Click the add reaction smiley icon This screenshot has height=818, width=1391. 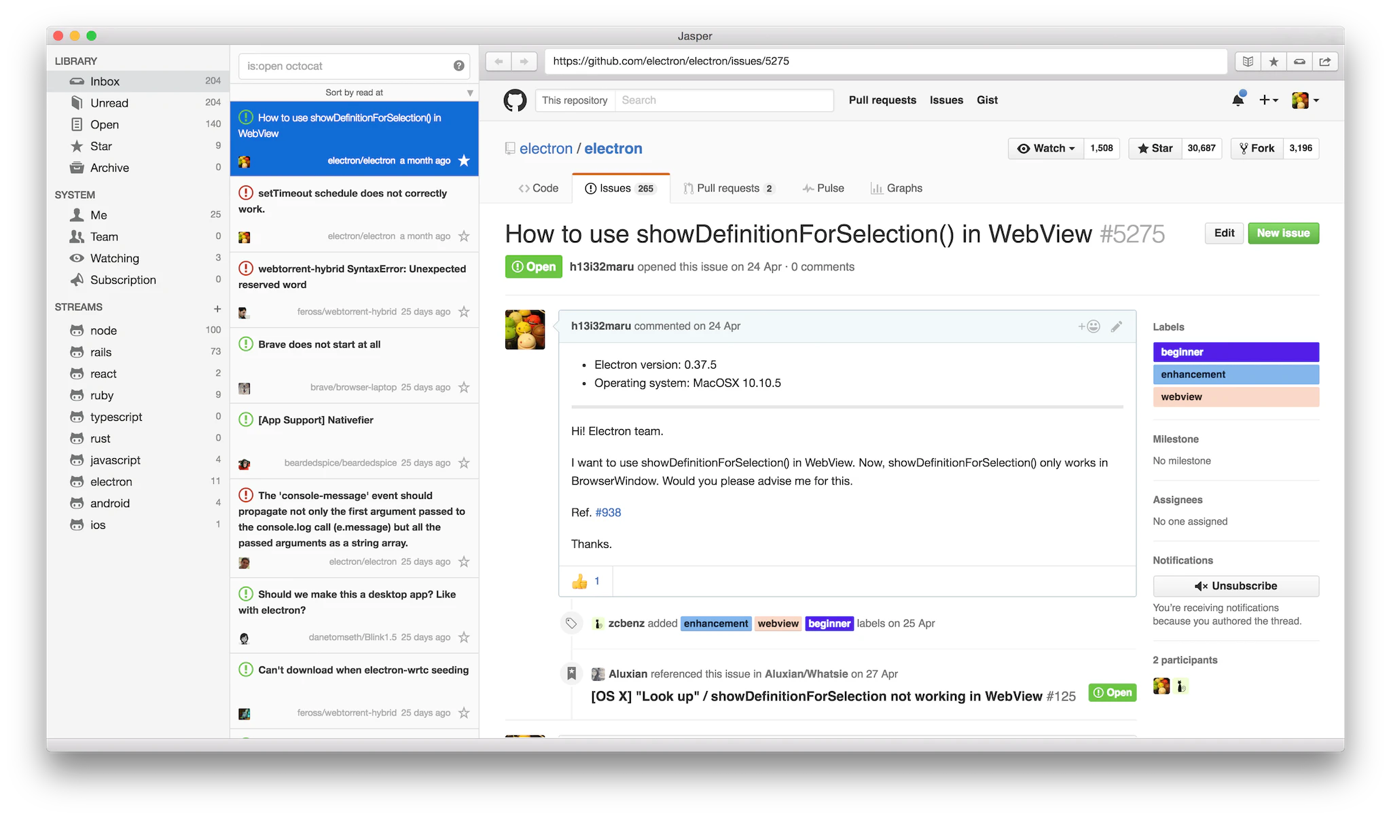[x=1089, y=327]
